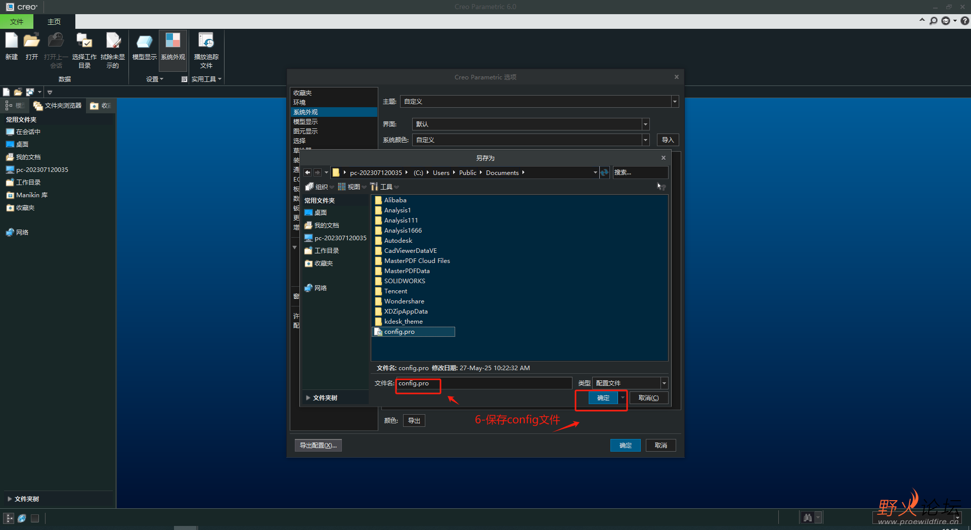Click Export Configurations (导出配置) button
The image size is (971, 530).
click(318, 446)
